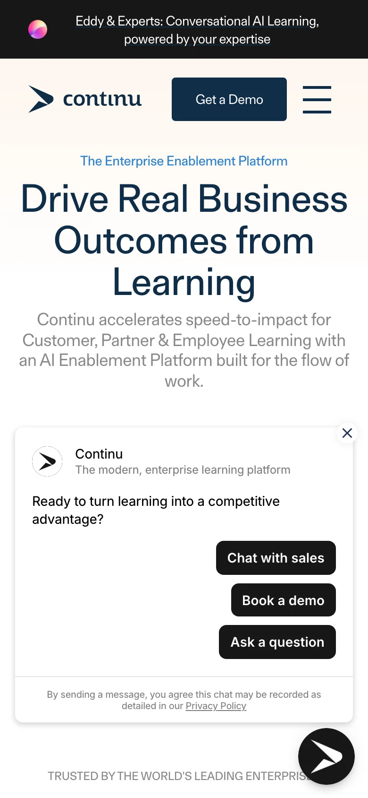Image resolution: width=368 pixels, height=798 pixels.
Task: Select the Chat with sales option
Action: [x=276, y=558]
